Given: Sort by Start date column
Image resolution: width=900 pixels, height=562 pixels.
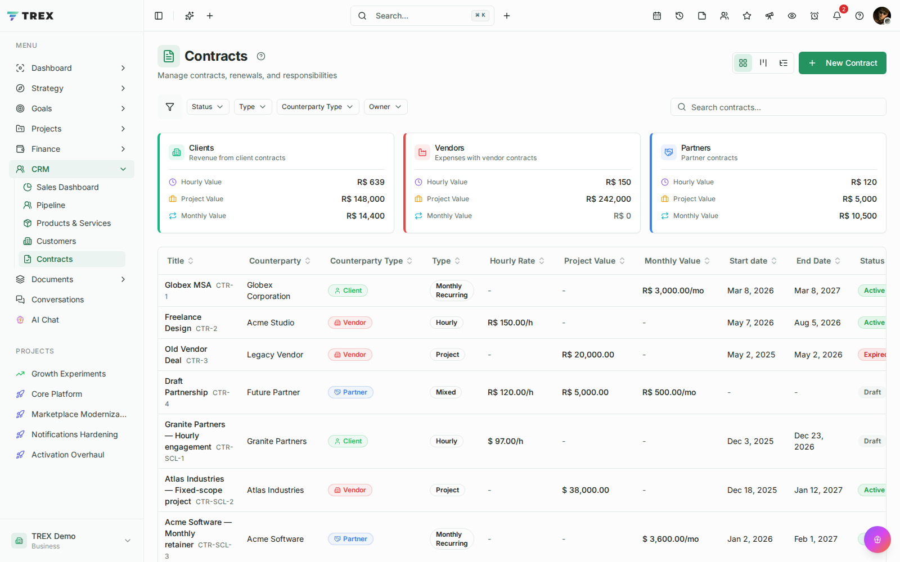Looking at the screenshot, I should pyautogui.click(x=753, y=261).
